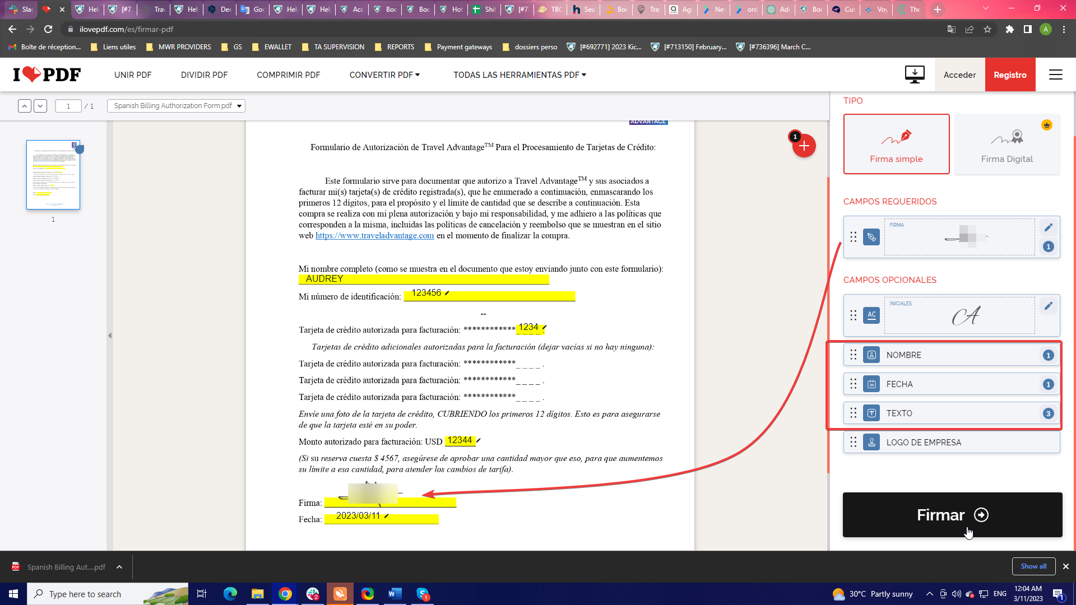Open the Unir PDF menu item
This screenshot has height=605, width=1076.
[133, 75]
